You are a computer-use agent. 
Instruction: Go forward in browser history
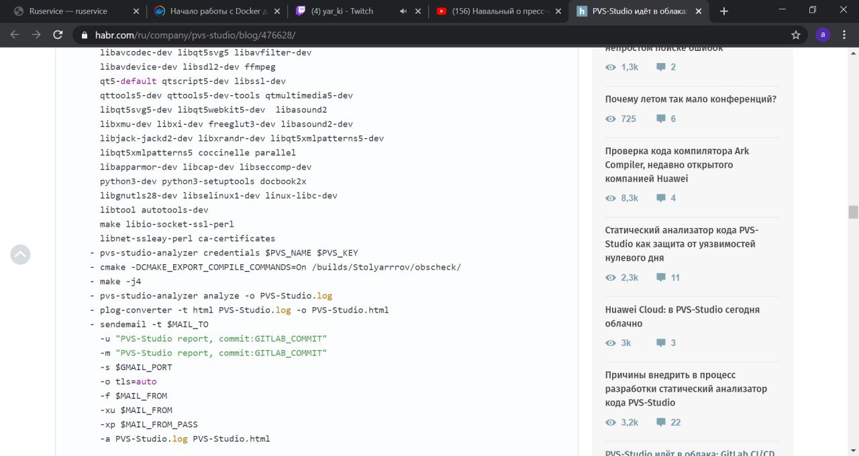coord(36,35)
